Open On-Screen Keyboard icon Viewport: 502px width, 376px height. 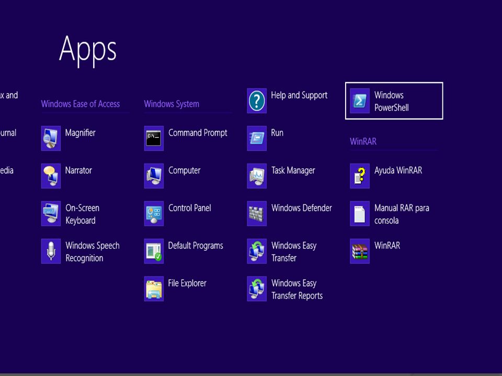pyautogui.click(x=51, y=213)
